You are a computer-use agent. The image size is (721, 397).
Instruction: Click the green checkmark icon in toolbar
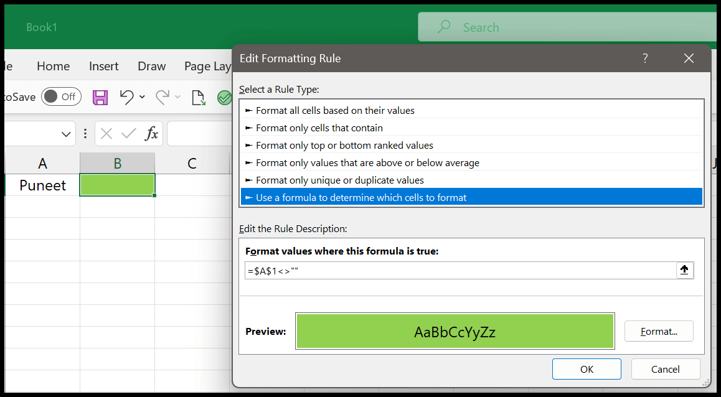(224, 97)
